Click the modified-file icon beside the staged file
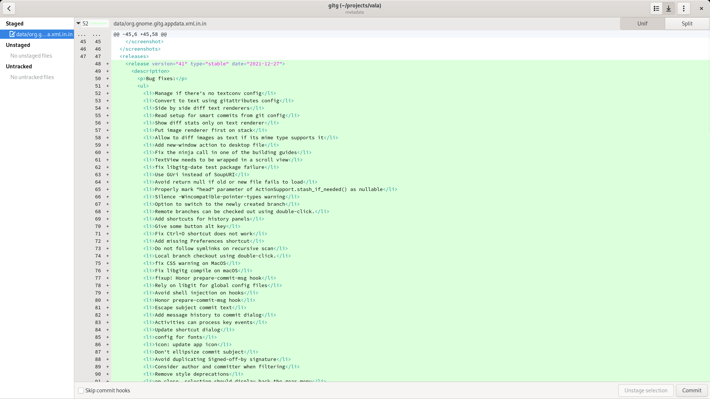710x399 pixels. point(12,34)
